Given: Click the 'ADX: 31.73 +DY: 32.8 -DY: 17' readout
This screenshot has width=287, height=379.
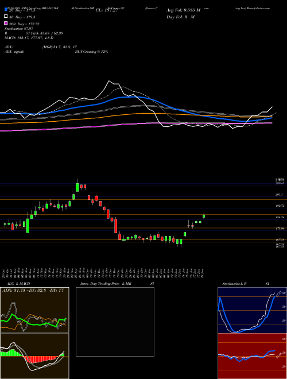Looking at the screenshot, I should coord(33,291).
